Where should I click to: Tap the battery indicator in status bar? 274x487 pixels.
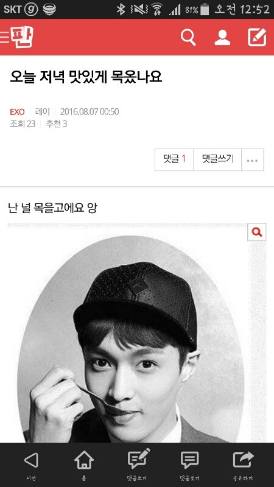coord(205,9)
